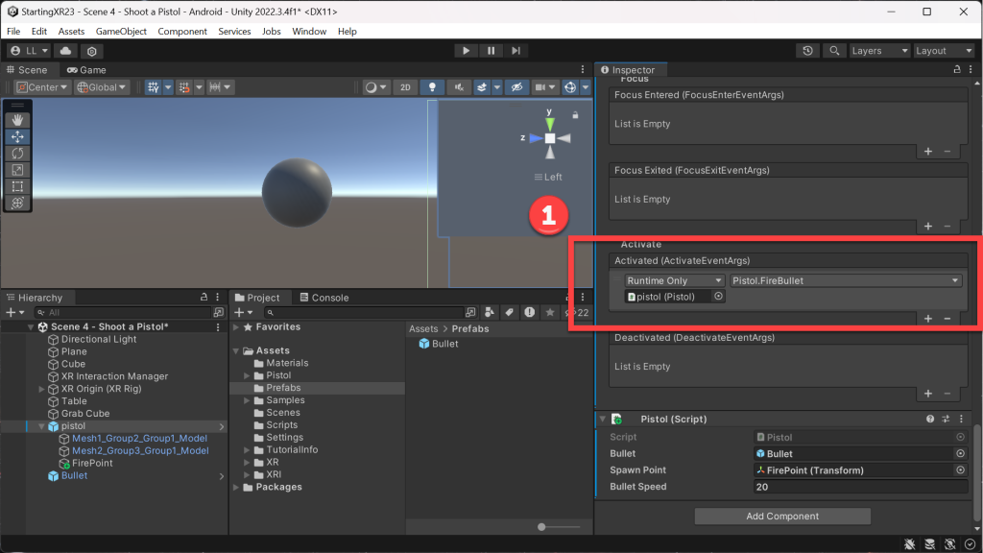
Task: Open the Pistol.FireBullet function dropdown
Action: pos(846,280)
